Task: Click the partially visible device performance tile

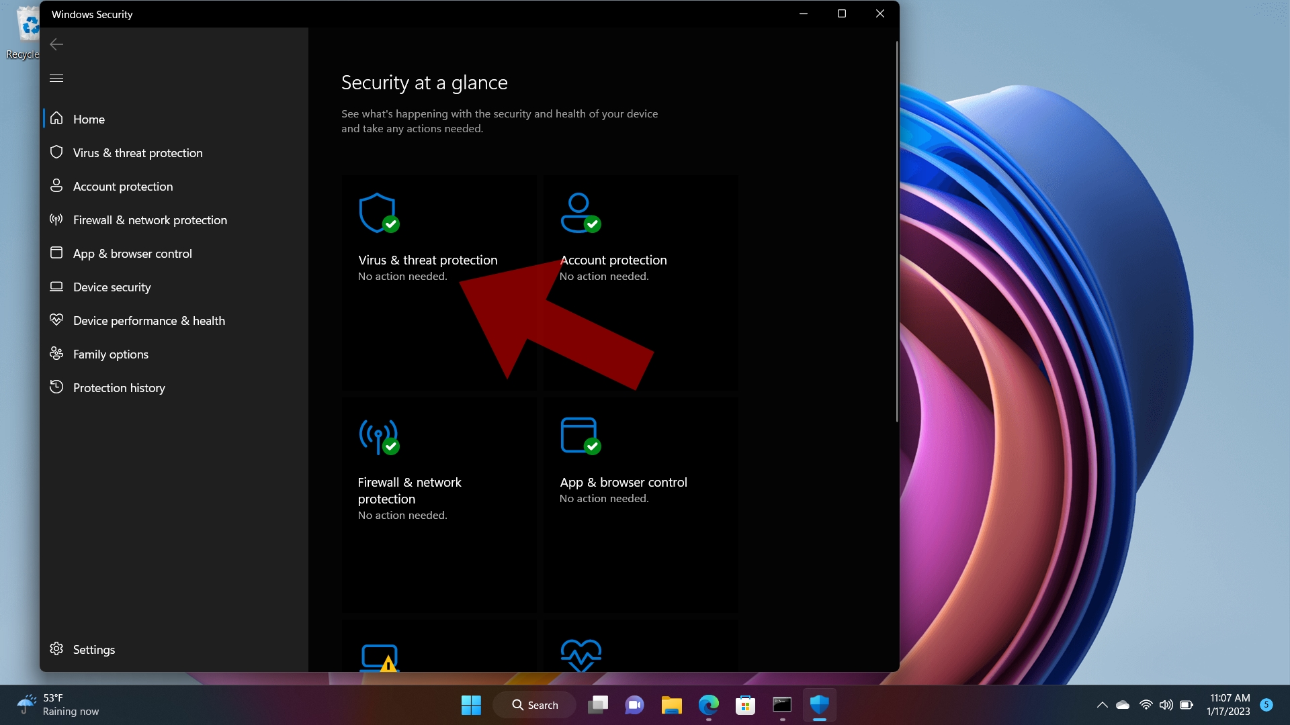Action: point(579,655)
